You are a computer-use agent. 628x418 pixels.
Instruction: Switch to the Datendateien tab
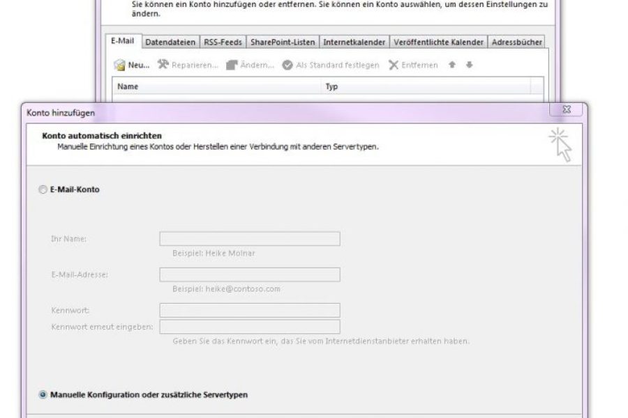170,42
